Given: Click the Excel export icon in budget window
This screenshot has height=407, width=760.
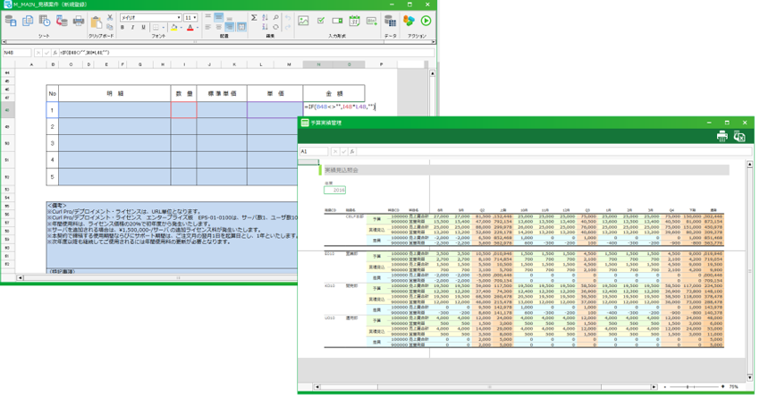Looking at the screenshot, I should coord(739,136).
